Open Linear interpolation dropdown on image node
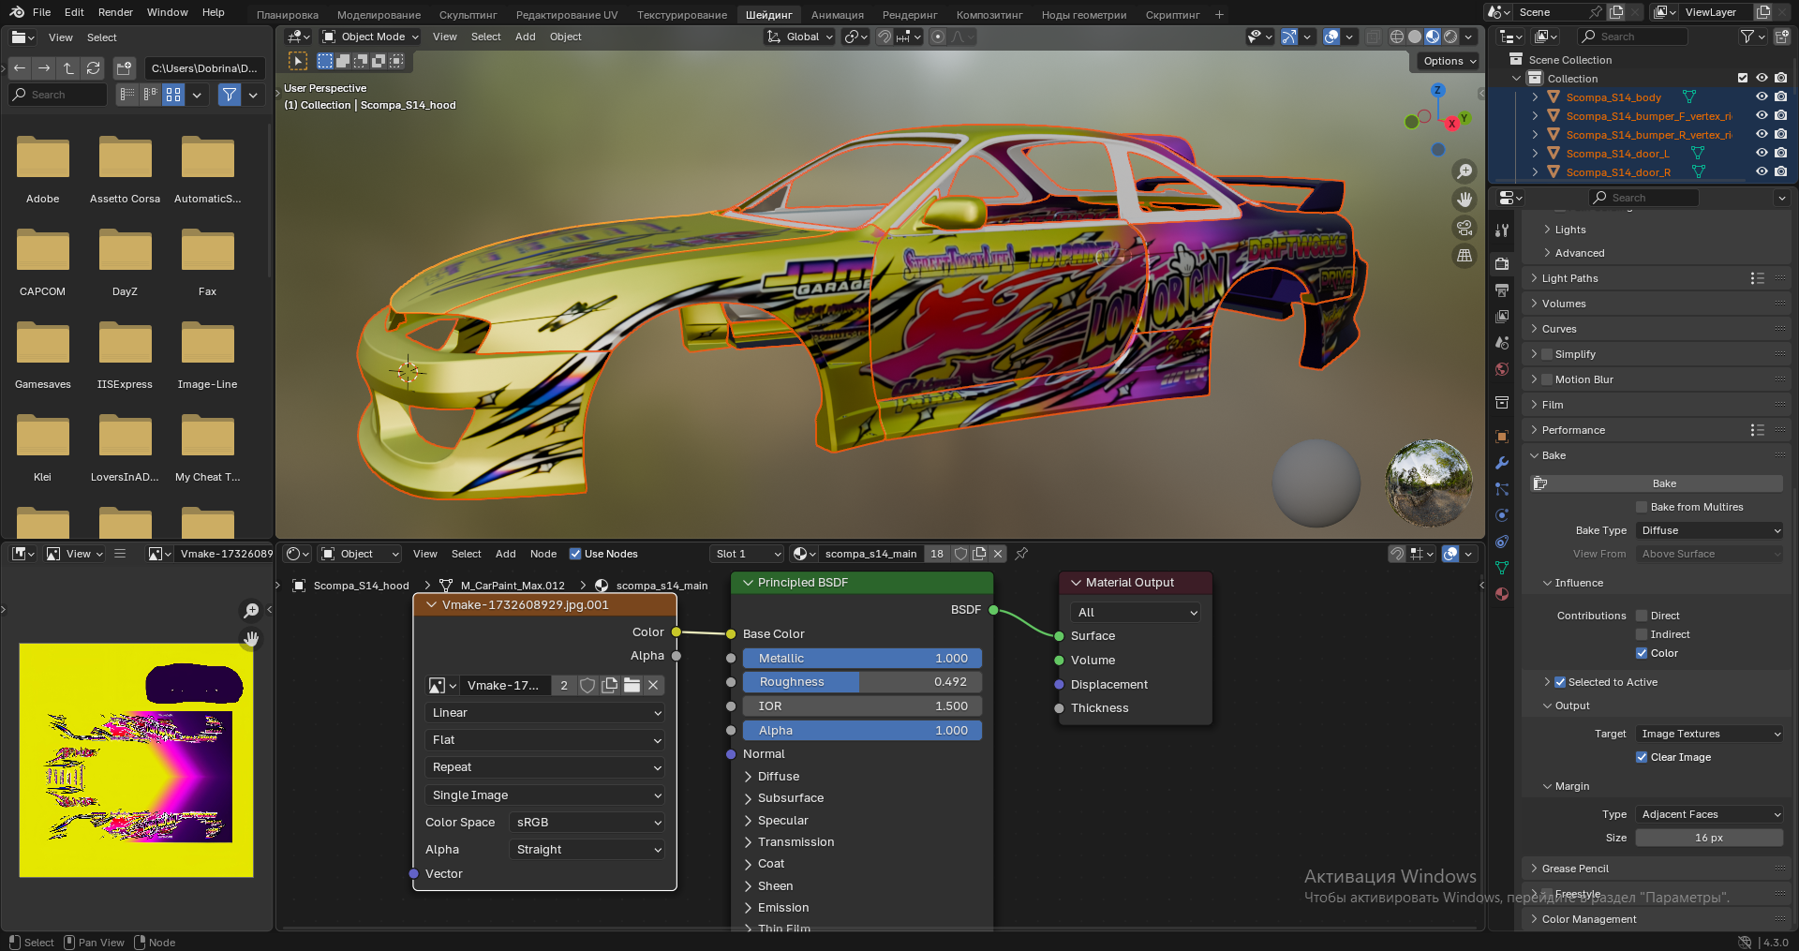Viewport: 1799px width, 951px height. coord(545,713)
